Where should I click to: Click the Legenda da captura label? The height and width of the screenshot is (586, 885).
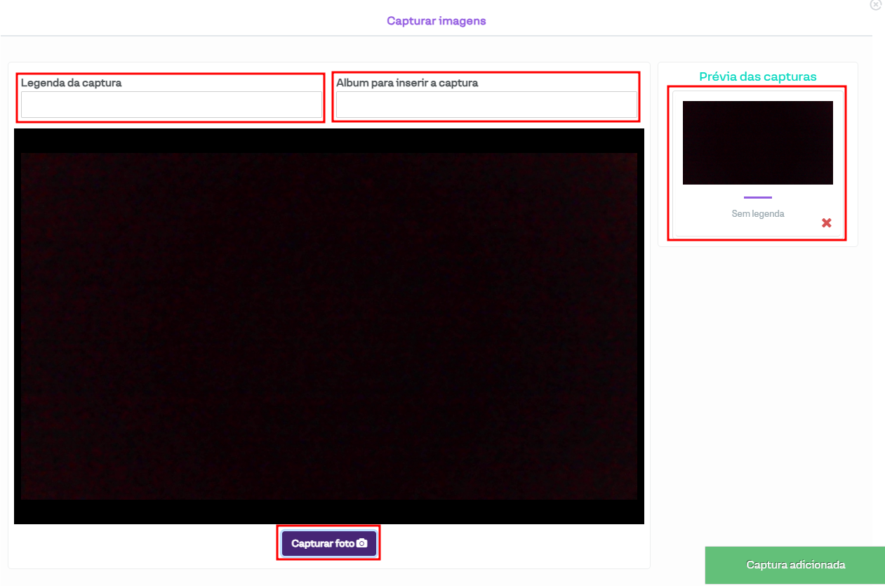pos(71,83)
